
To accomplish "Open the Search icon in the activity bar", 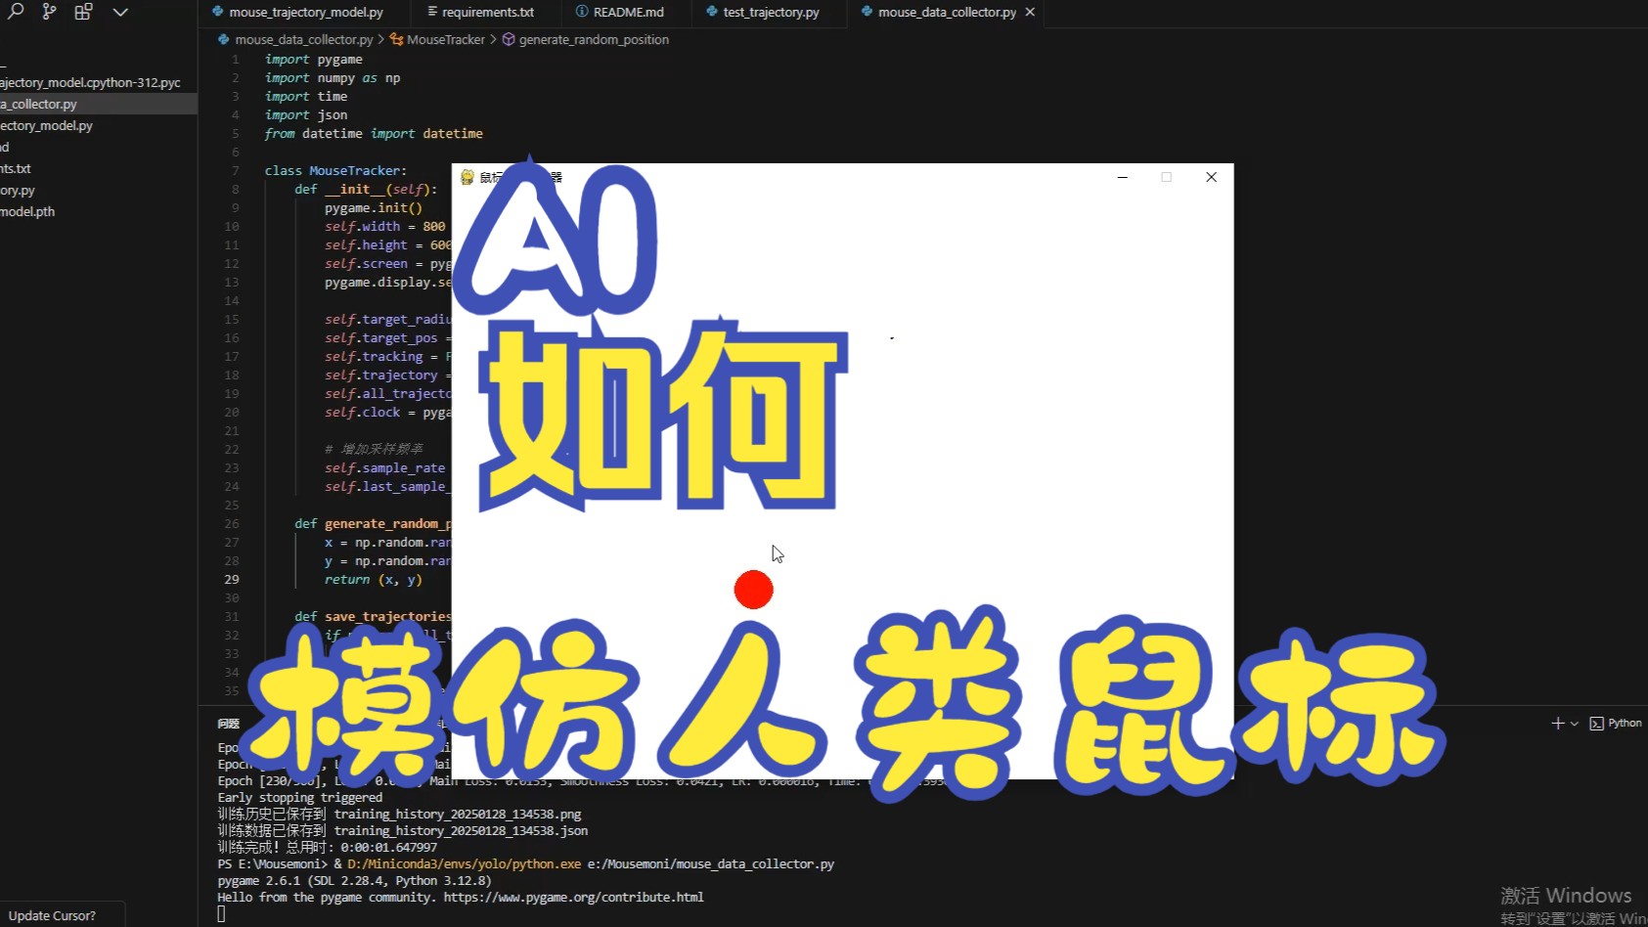I will click(x=14, y=13).
